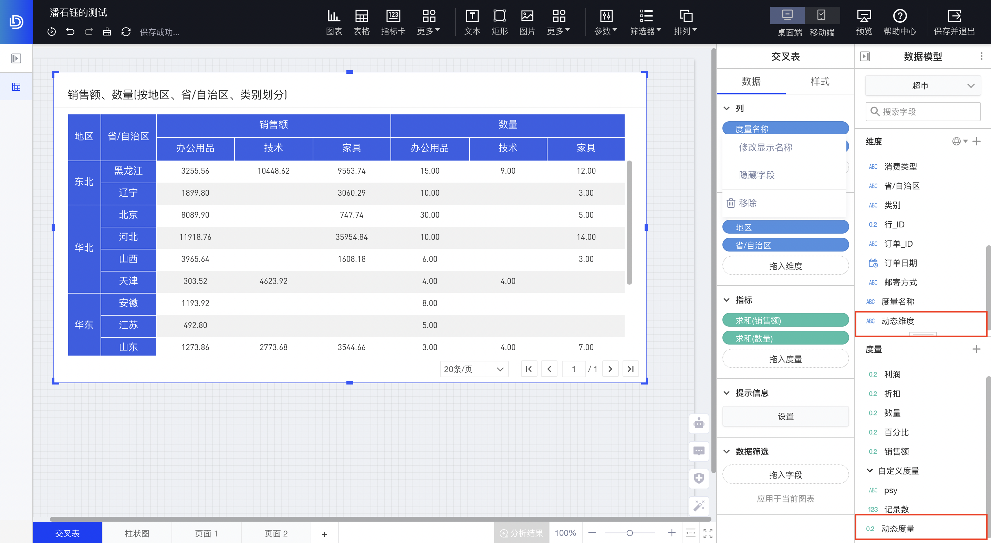
Task: Select the 页面 2 tab
Action: [275, 533]
